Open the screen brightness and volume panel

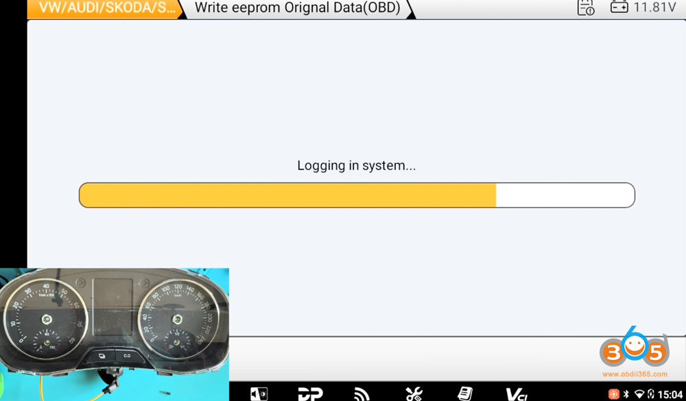click(259, 394)
